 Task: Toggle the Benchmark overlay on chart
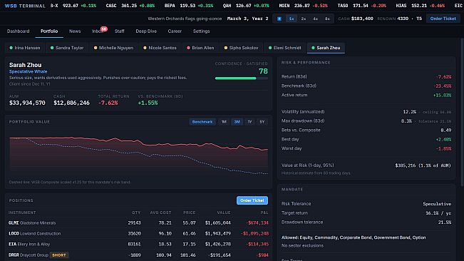click(x=202, y=122)
